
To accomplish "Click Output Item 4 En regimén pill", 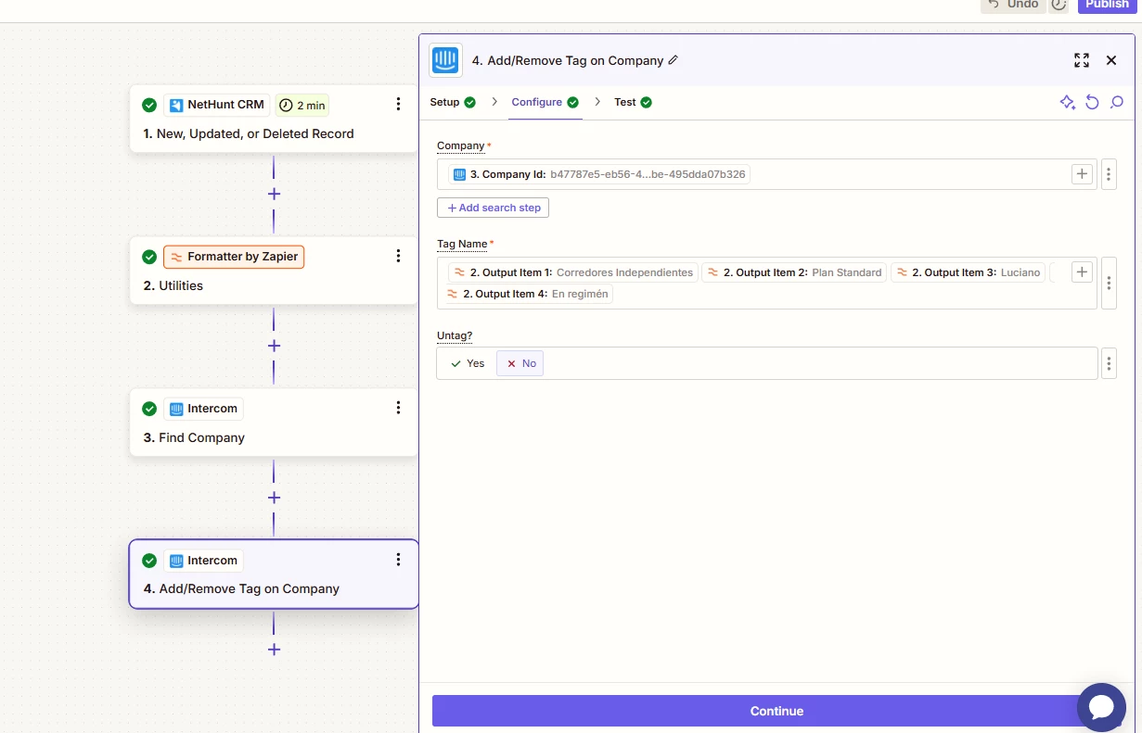I will click(529, 294).
